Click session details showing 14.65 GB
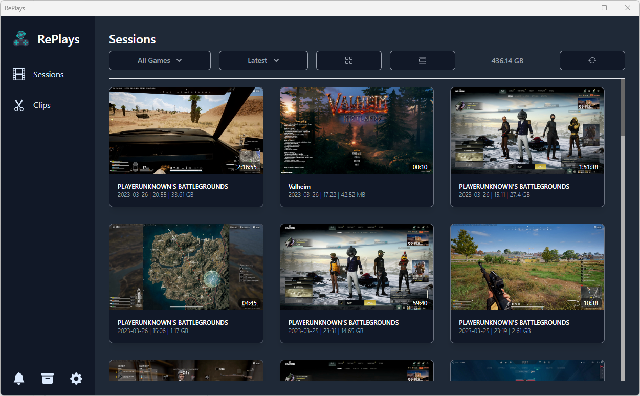The image size is (640, 396). coord(326,331)
